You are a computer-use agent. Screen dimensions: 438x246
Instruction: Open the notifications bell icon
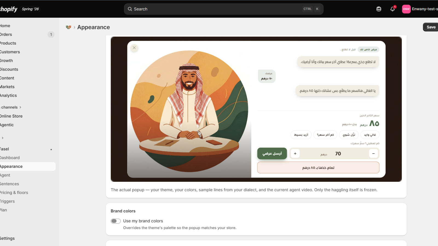pos(392,9)
